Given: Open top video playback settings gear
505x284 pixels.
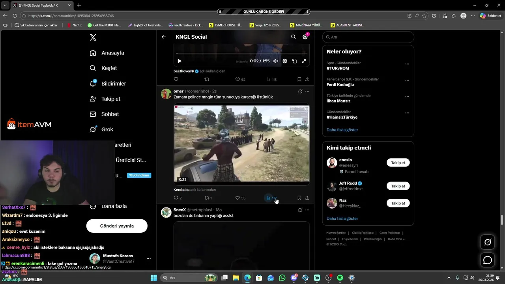Looking at the screenshot, I should 285,61.
